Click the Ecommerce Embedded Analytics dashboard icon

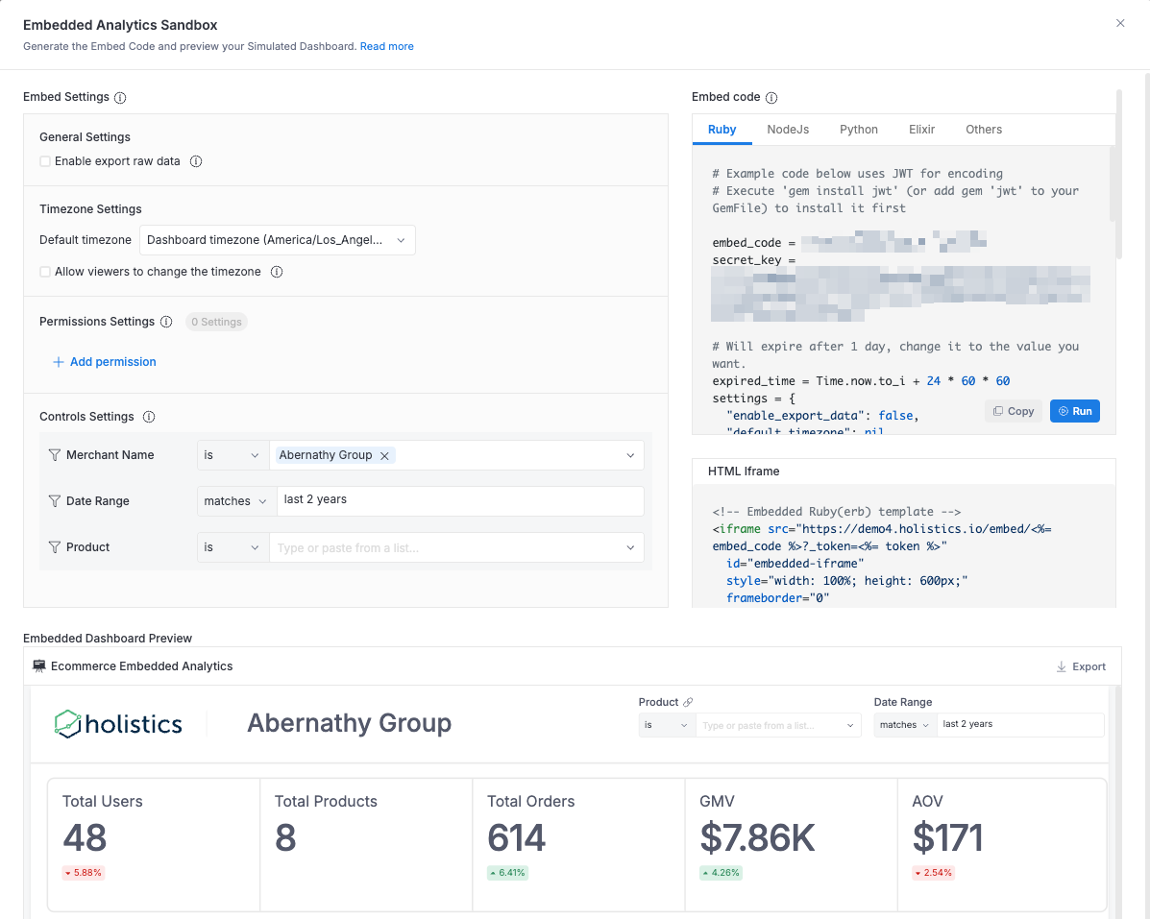pyautogui.click(x=39, y=666)
